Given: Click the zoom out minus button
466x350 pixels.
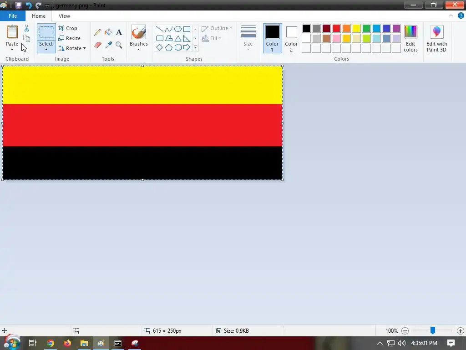Looking at the screenshot, I should point(405,331).
